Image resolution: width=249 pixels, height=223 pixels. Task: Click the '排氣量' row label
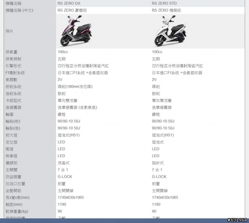pyautogui.click(x=11, y=52)
